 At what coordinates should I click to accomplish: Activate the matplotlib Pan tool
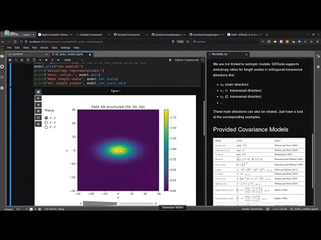pos(38,111)
